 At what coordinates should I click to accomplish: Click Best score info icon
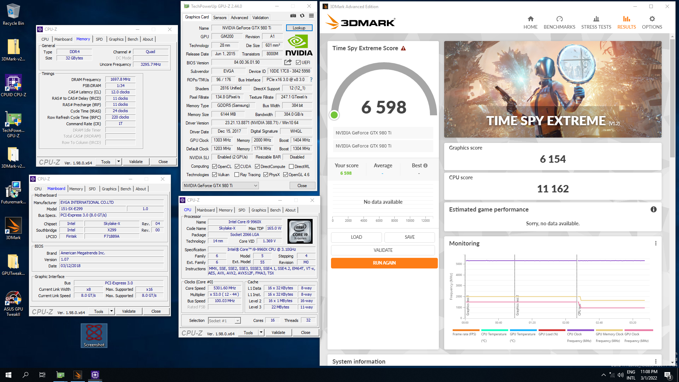coord(425,166)
